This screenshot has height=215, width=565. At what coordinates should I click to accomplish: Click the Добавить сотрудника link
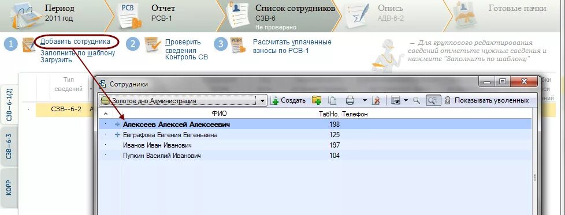[x=75, y=42]
